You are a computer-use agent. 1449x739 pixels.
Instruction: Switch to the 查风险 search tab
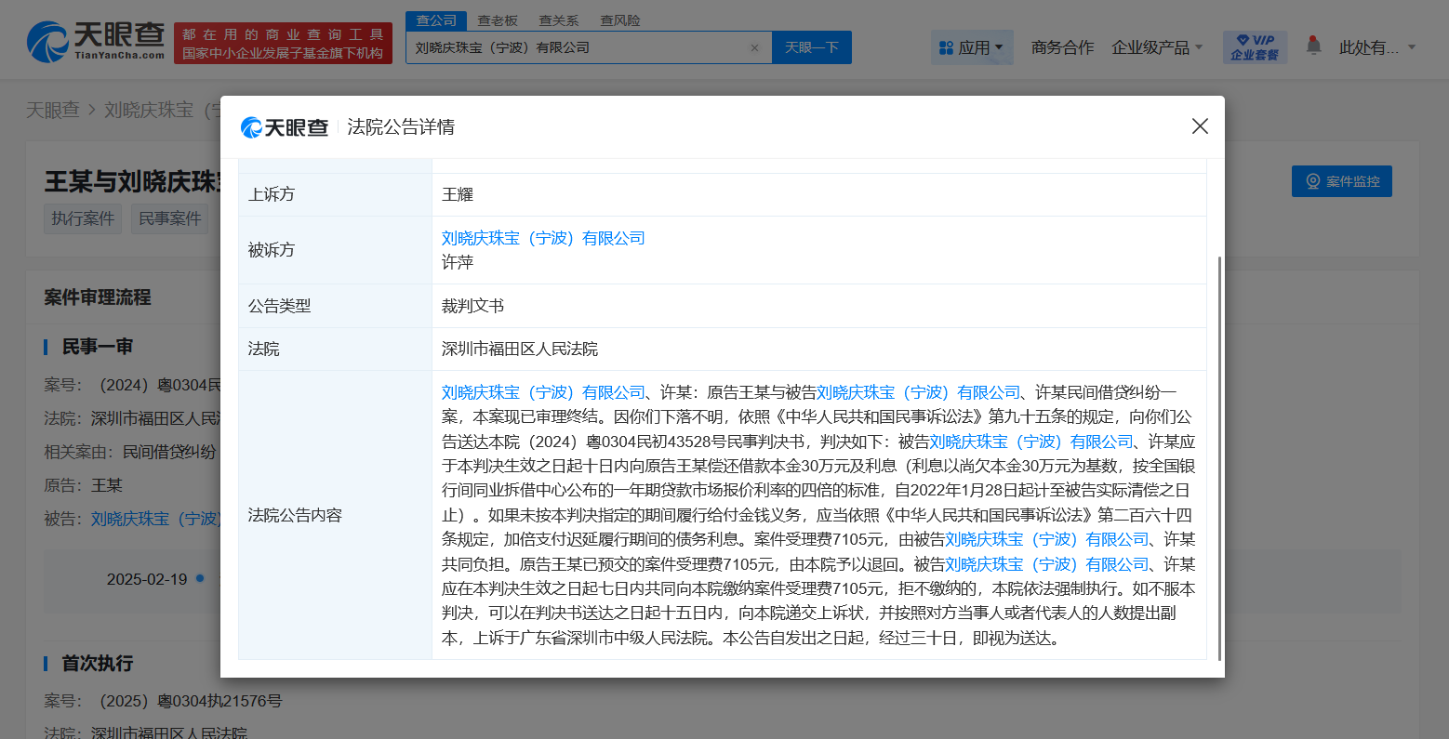click(620, 20)
